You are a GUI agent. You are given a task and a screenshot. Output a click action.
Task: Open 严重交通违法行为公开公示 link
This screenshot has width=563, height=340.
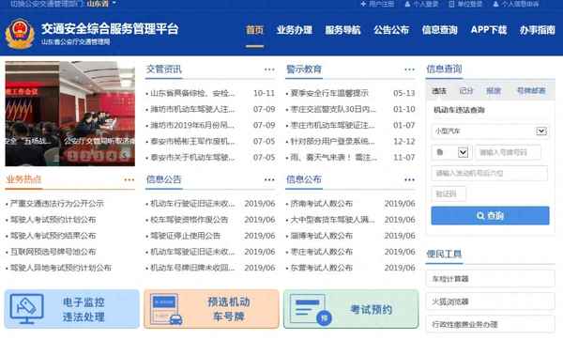(57, 204)
